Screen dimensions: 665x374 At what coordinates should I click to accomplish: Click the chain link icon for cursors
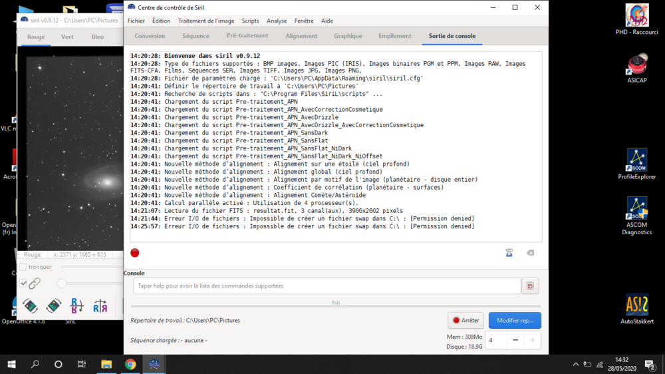coord(35,283)
